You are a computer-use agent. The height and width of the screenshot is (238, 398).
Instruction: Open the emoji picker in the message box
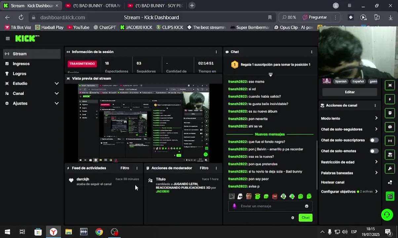click(x=306, y=206)
